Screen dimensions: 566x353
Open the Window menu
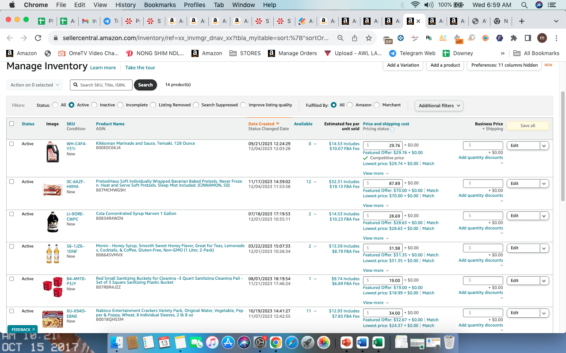coord(244,5)
